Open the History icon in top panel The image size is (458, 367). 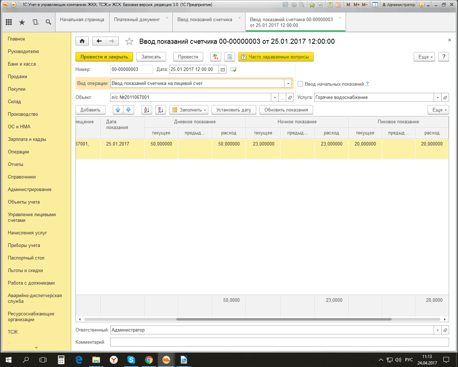pyautogui.click(x=35, y=22)
